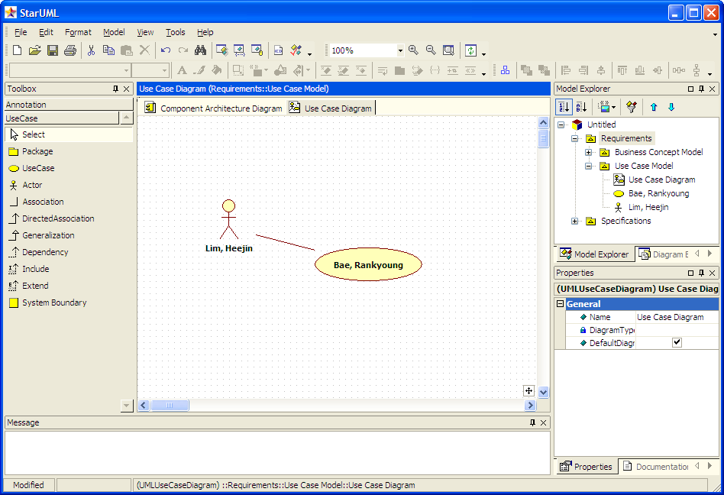Collapse the Use Case Model node
724x495 pixels.
point(588,167)
